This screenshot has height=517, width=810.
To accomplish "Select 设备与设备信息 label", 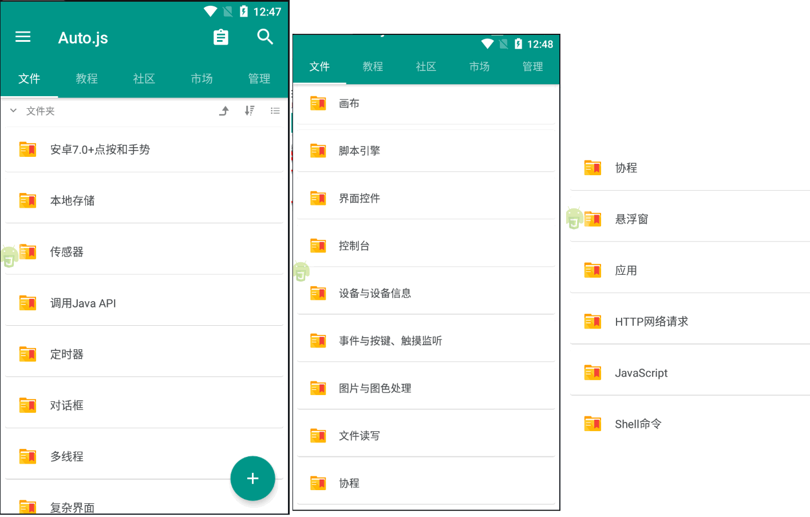I will [375, 293].
